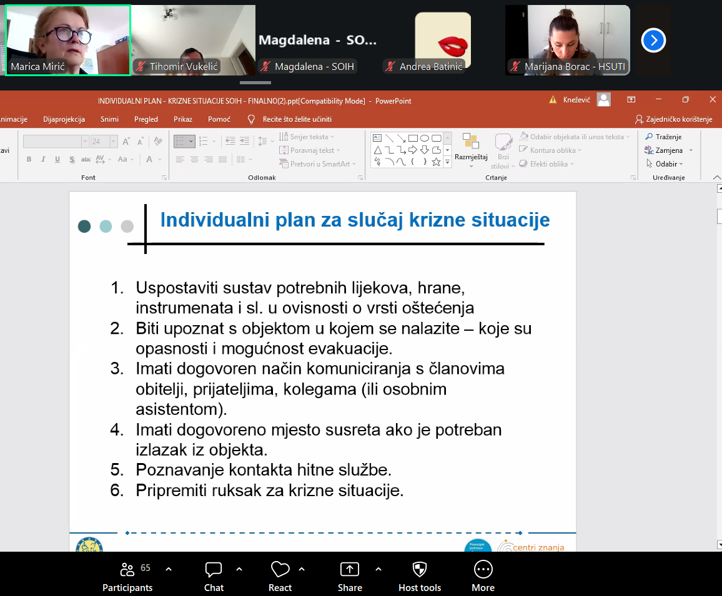Toggle italic text formatting
722x596 pixels.
click(x=43, y=160)
